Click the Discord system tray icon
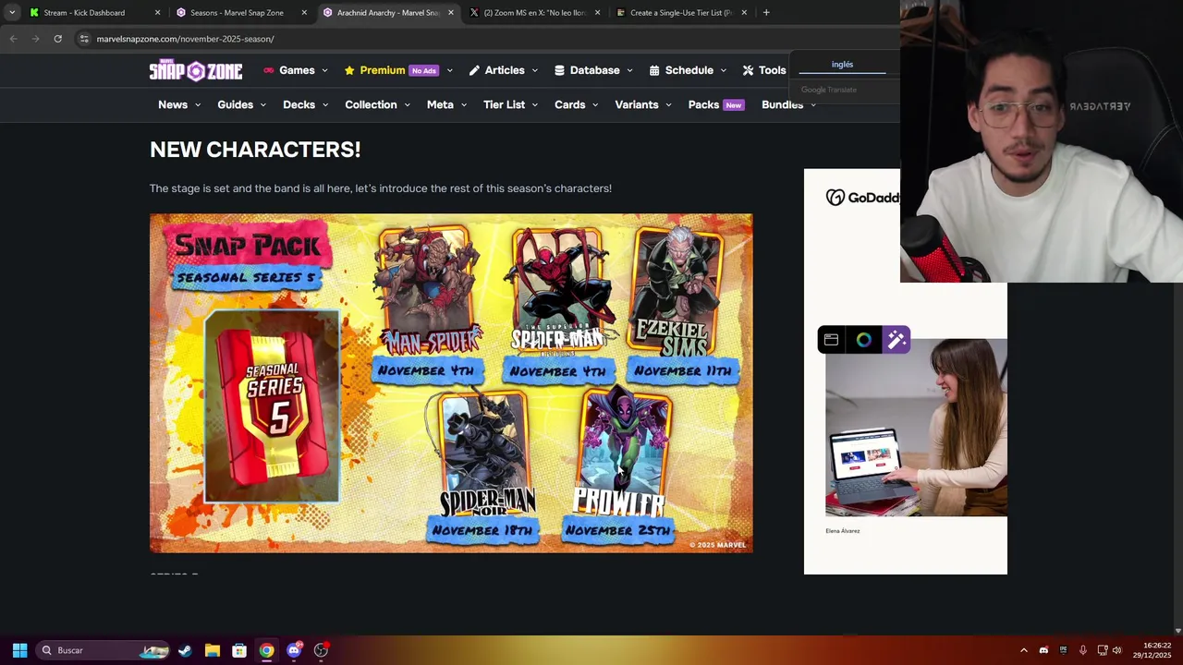 1043,650
